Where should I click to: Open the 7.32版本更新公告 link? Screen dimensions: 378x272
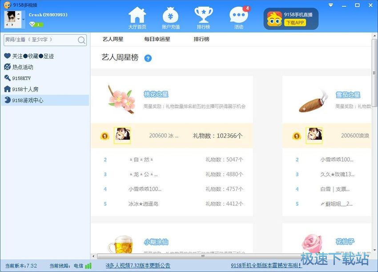point(138,265)
